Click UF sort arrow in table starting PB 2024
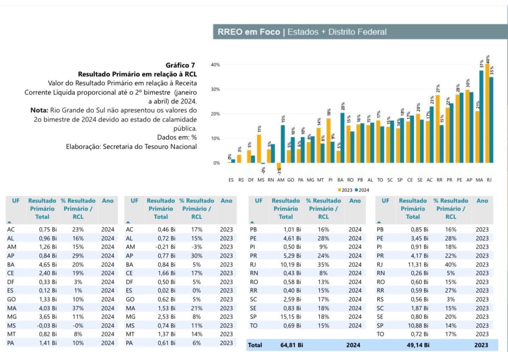 point(252,222)
